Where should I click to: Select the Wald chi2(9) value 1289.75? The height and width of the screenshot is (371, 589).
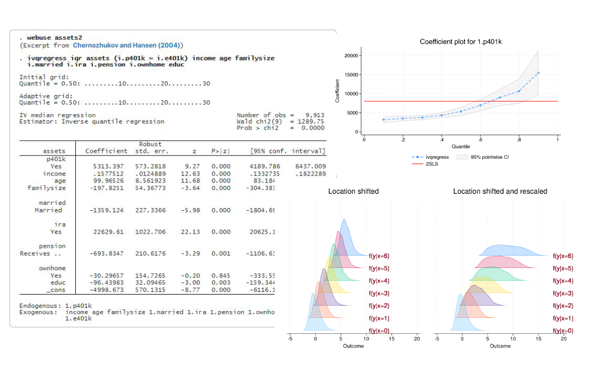(310, 122)
